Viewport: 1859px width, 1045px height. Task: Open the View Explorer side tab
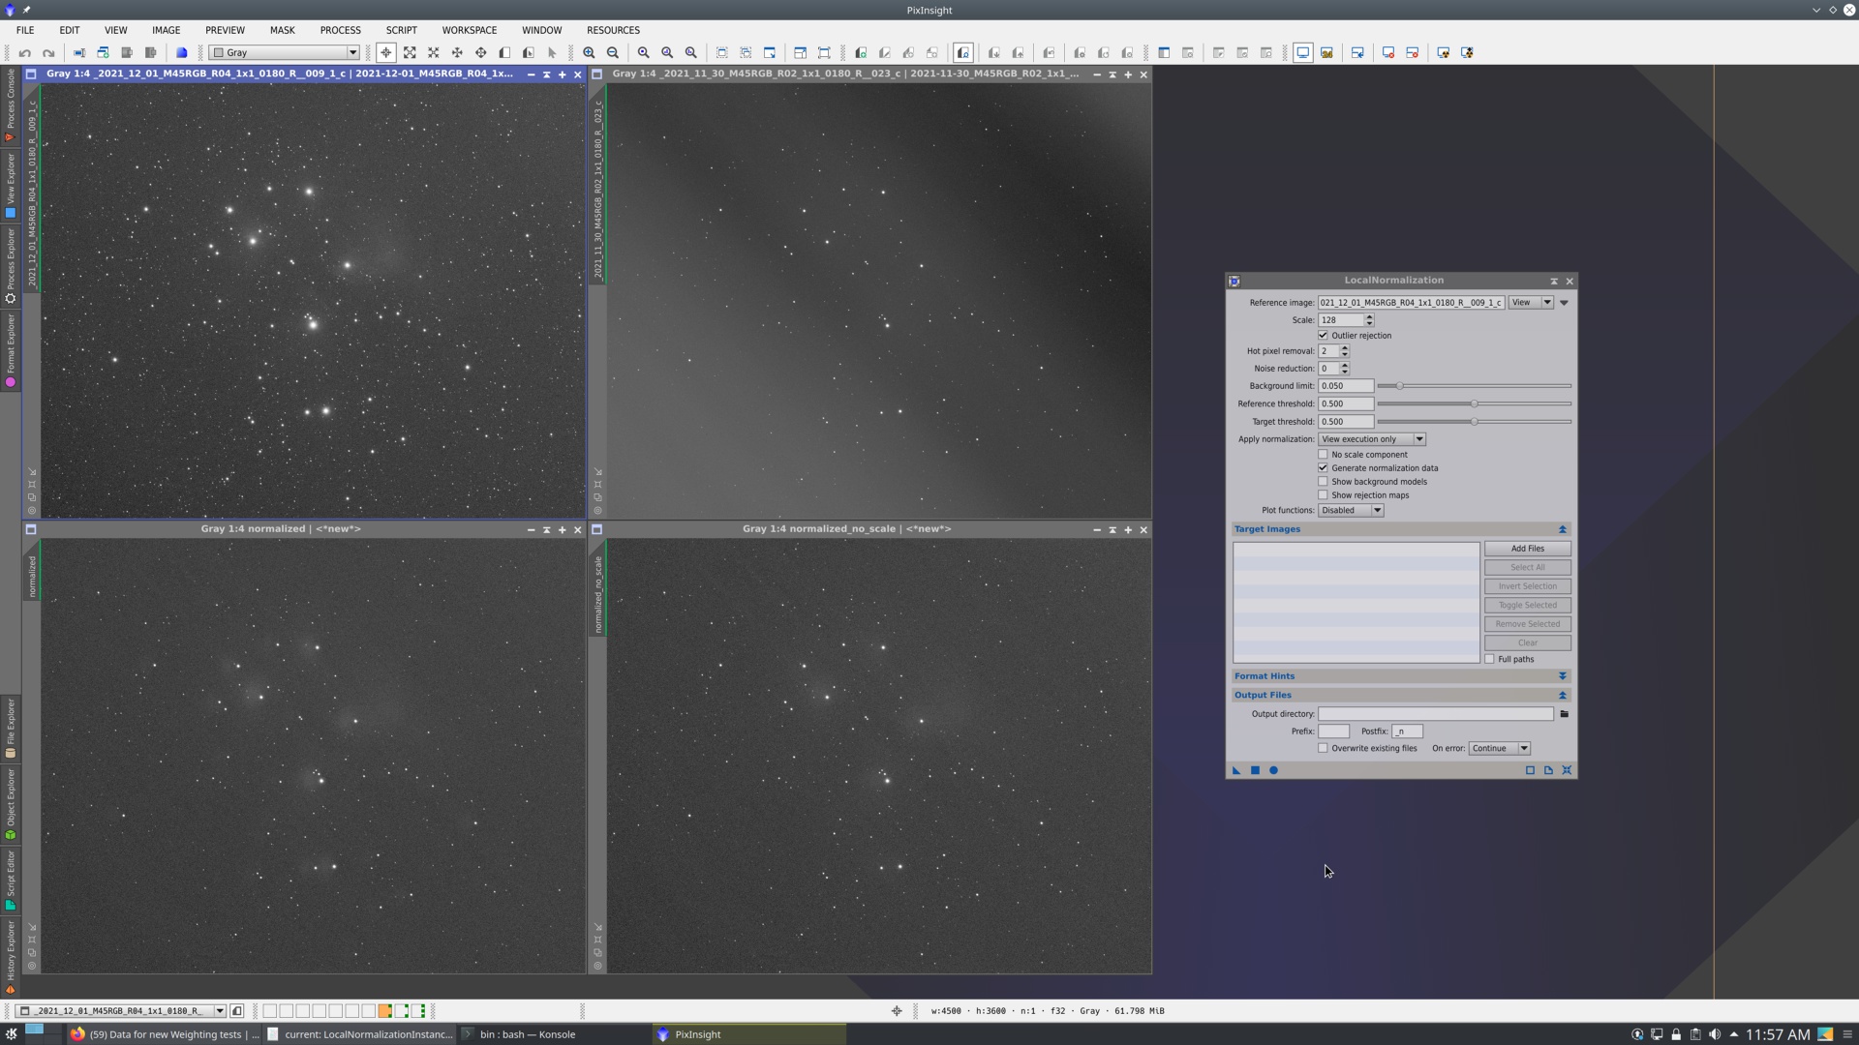tap(10, 186)
